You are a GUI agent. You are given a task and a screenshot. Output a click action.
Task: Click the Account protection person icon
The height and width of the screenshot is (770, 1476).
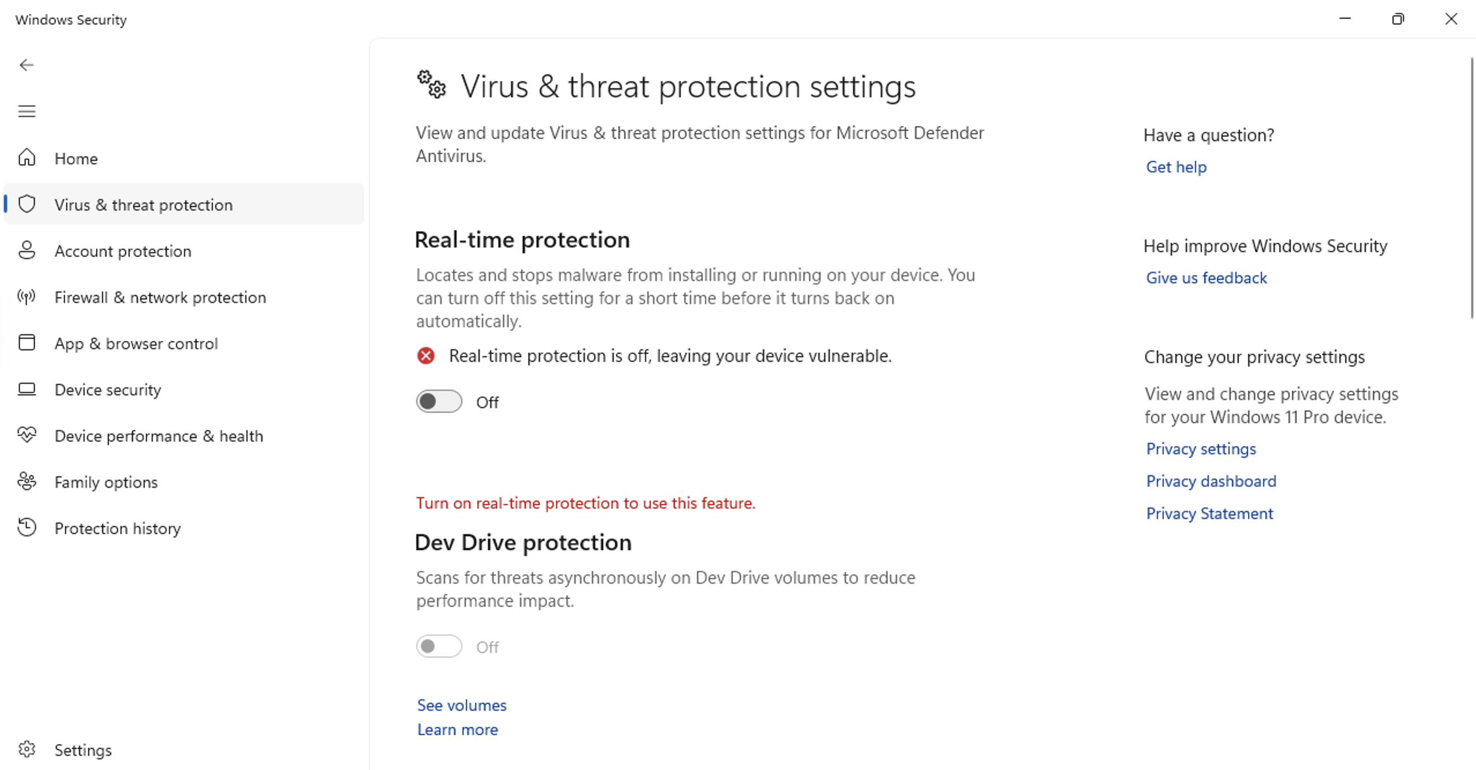pos(27,250)
